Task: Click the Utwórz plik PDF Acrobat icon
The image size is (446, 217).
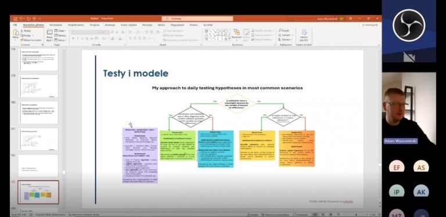Action: (x=304, y=32)
